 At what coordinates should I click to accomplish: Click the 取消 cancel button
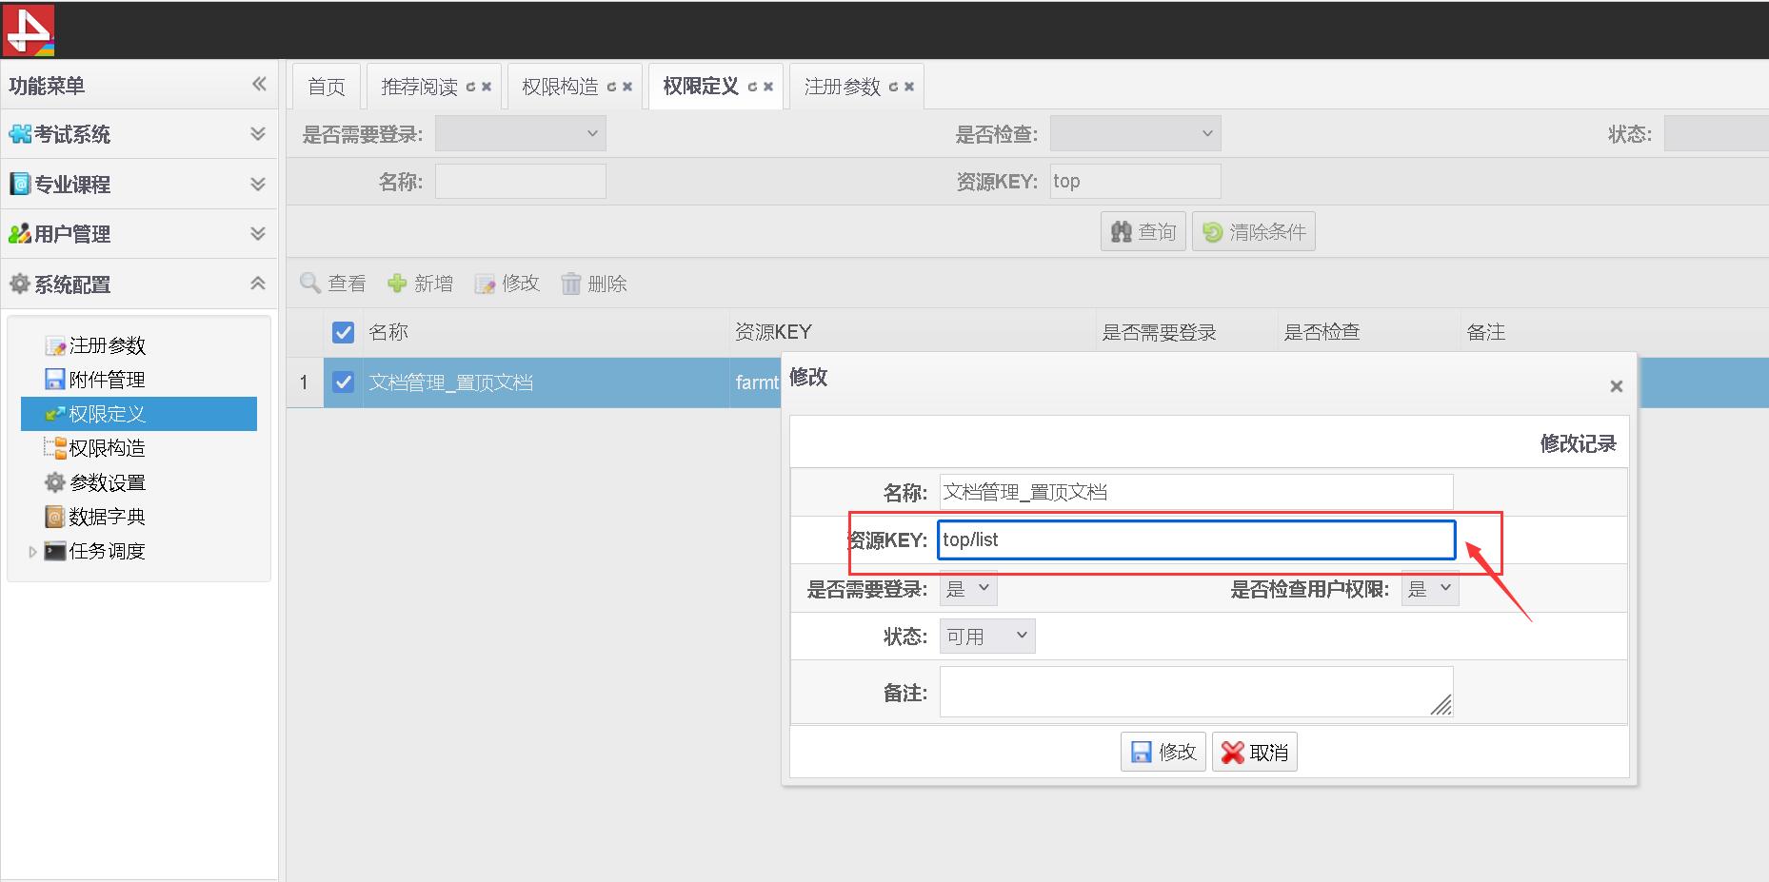[1255, 752]
